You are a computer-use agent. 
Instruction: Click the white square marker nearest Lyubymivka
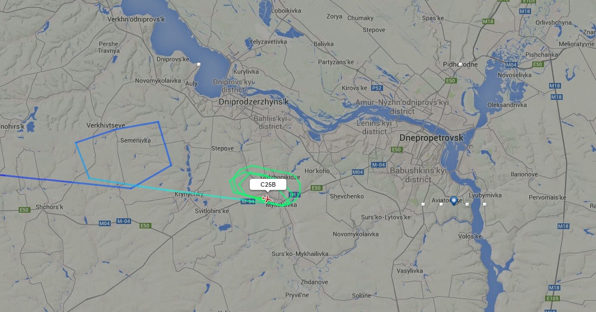[485, 204]
